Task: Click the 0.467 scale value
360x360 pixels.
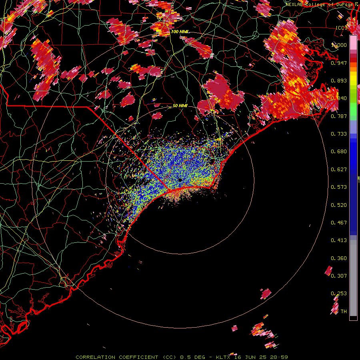Action: [339, 223]
